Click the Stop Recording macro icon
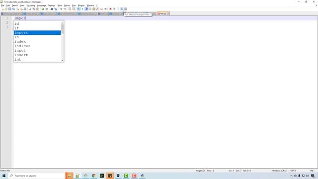The width and height of the screenshot is (318, 179). click(x=114, y=9)
